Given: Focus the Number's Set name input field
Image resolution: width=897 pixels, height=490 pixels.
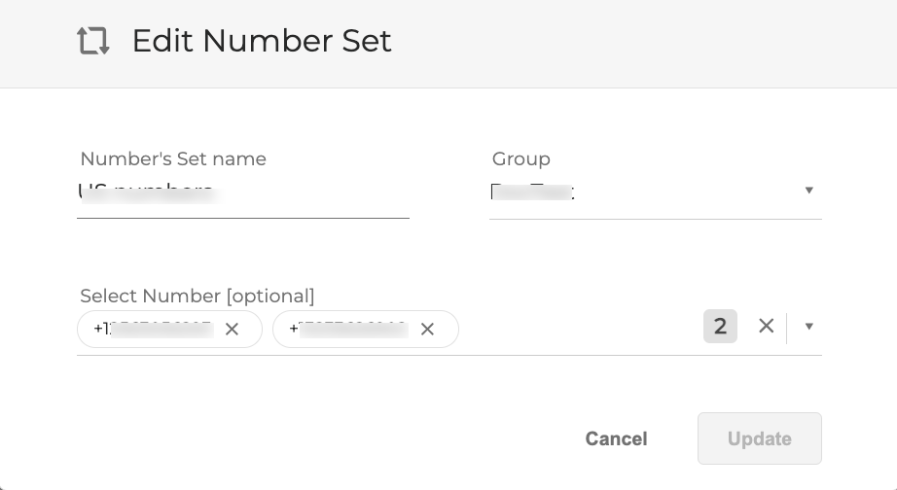Looking at the screenshot, I should click(x=243, y=192).
